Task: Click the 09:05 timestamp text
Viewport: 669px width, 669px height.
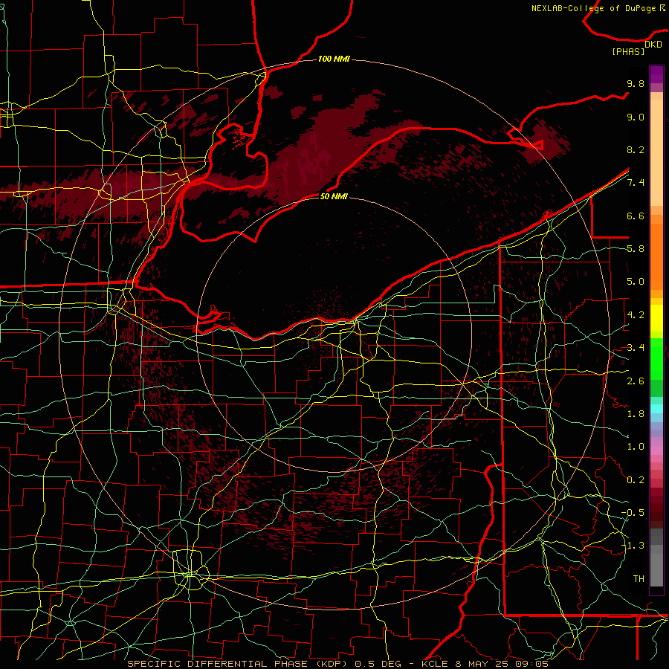Action: [x=531, y=664]
